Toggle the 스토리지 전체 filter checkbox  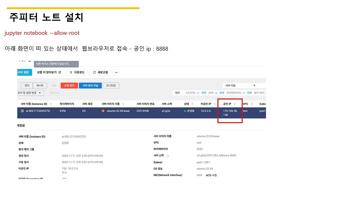pyautogui.click(x=198, y=93)
